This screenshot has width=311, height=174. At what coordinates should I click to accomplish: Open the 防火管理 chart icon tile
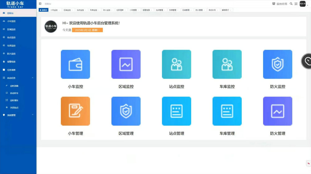[277, 111]
